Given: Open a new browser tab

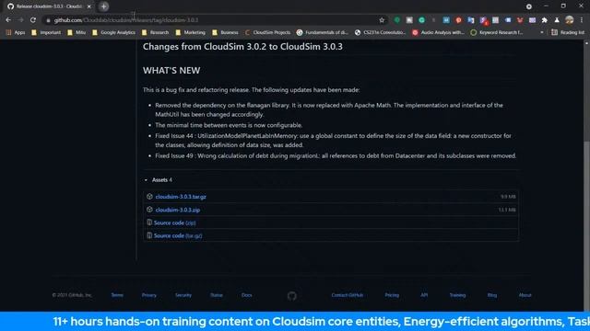Looking at the screenshot, I should [x=104, y=6].
